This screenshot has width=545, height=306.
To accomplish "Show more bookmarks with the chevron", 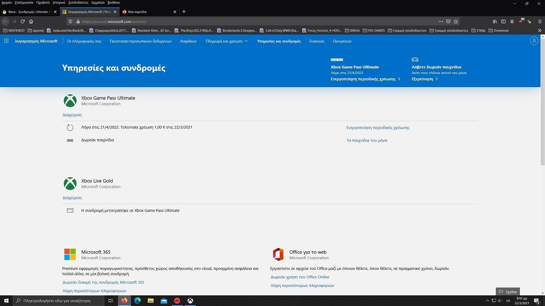I will click(540, 30).
